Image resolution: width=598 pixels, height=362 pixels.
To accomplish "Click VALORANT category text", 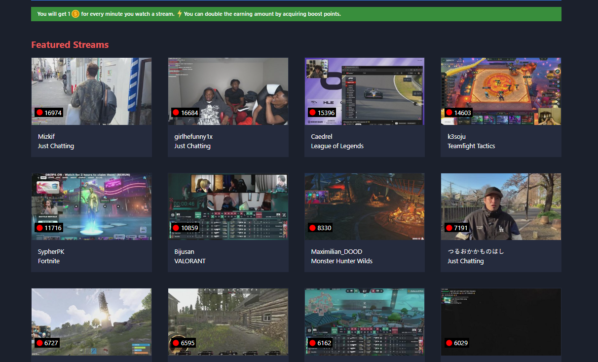I will pos(190,261).
